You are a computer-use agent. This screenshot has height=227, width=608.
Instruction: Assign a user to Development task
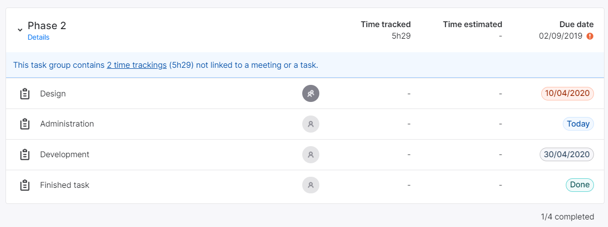tap(311, 155)
